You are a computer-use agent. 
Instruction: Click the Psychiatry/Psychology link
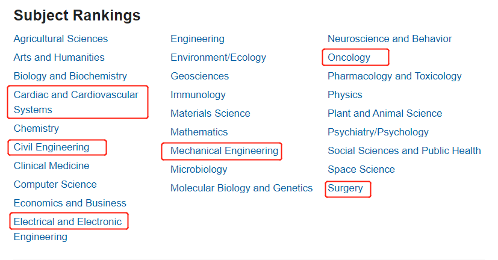pyautogui.click(x=378, y=132)
